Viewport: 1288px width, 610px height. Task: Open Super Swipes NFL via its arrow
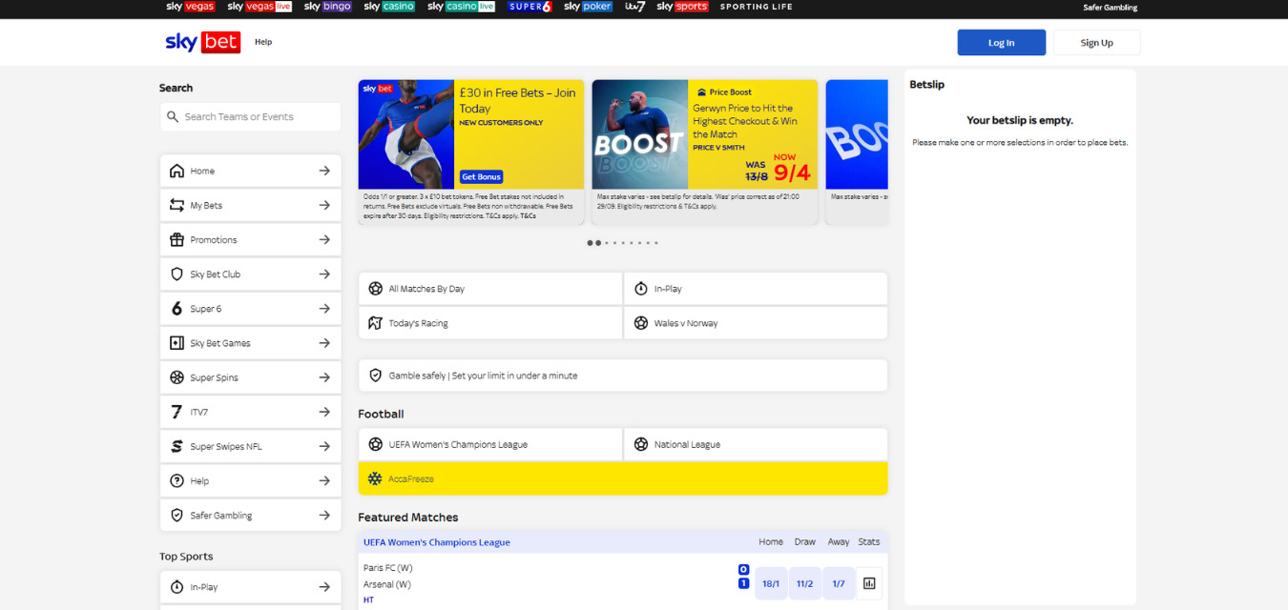[324, 446]
